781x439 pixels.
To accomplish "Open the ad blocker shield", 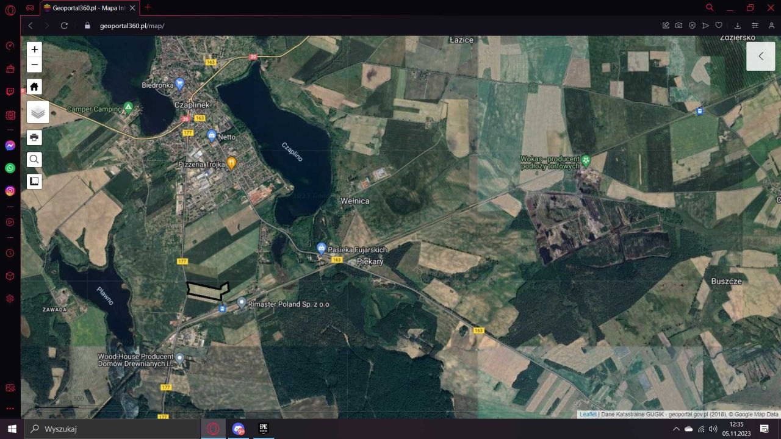I will pyautogui.click(x=693, y=26).
